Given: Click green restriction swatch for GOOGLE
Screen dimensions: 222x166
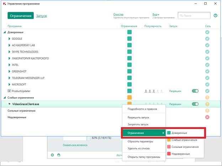Looking at the screenshot, I should pos(129,39).
